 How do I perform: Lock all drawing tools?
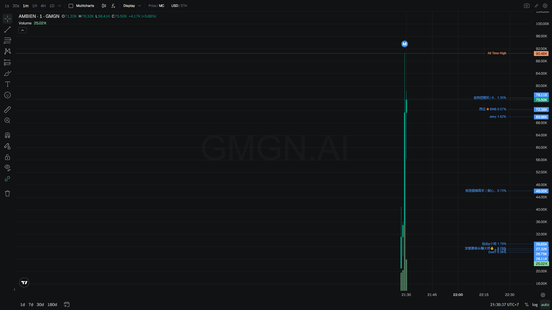[7, 157]
